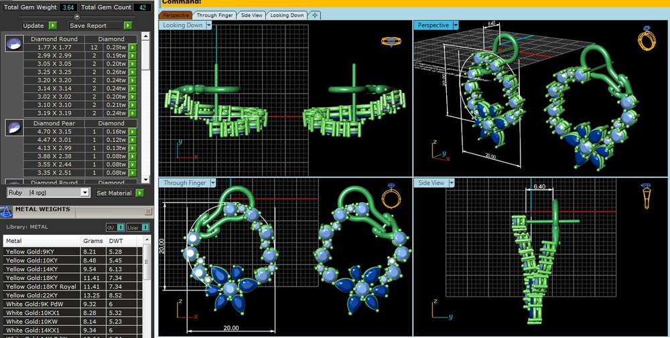Select the Yellow Gold:14KY row

point(72,269)
